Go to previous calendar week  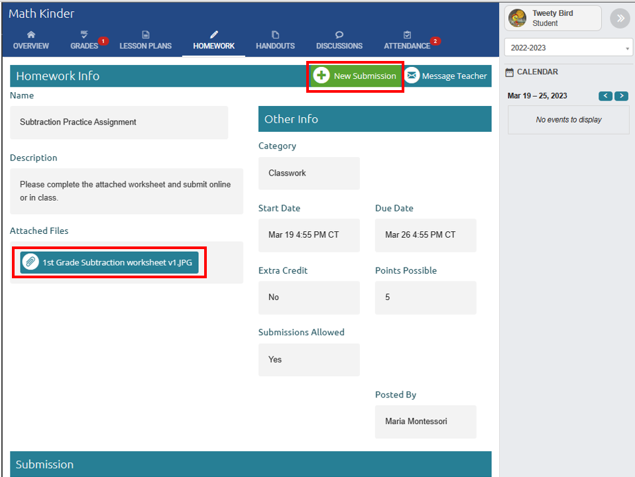(x=605, y=96)
